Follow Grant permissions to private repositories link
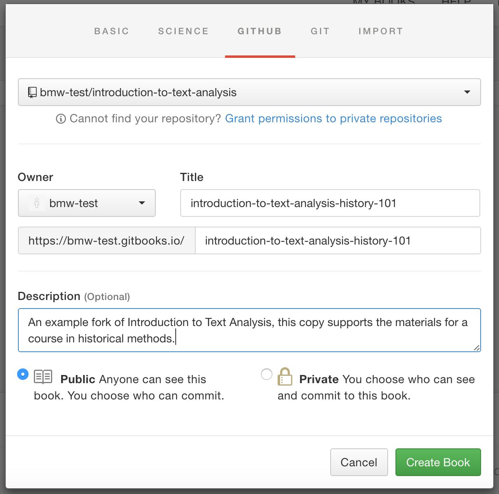The height and width of the screenshot is (494, 499). click(333, 119)
